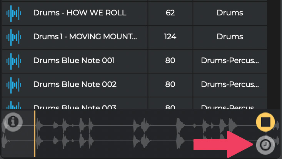The height and width of the screenshot is (159, 282).
Task: Click the orange playhead marker in the preview
Action: click(35, 134)
